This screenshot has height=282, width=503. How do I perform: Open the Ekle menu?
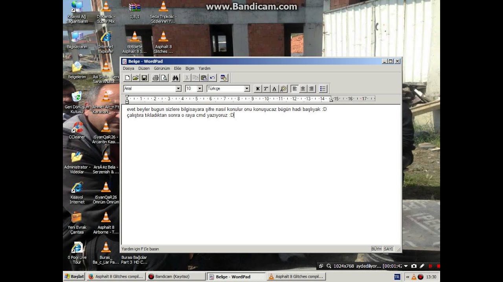pyautogui.click(x=178, y=68)
